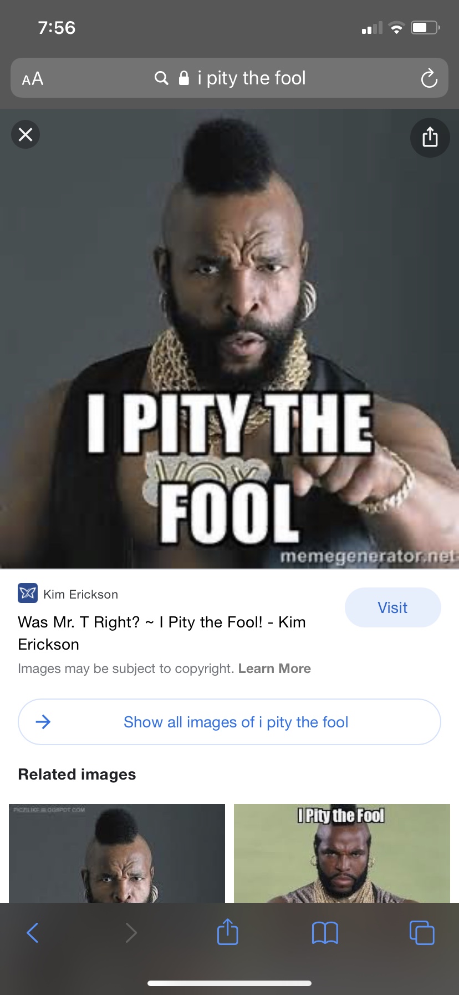Image resolution: width=459 pixels, height=995 pixels.
Task: Tap the AA reader text size icon
Action: pos(33,79)
